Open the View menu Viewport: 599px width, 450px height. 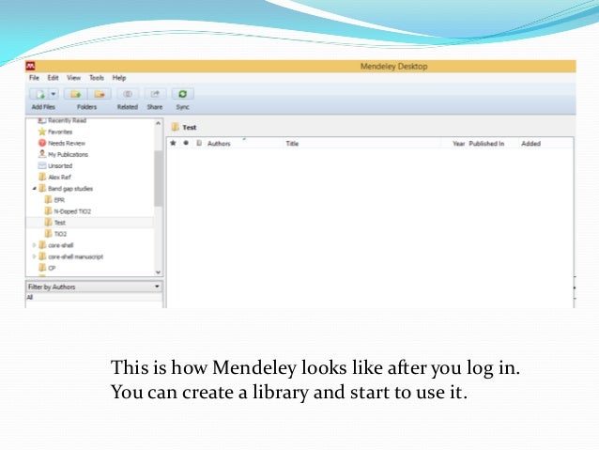pos(74,78)
